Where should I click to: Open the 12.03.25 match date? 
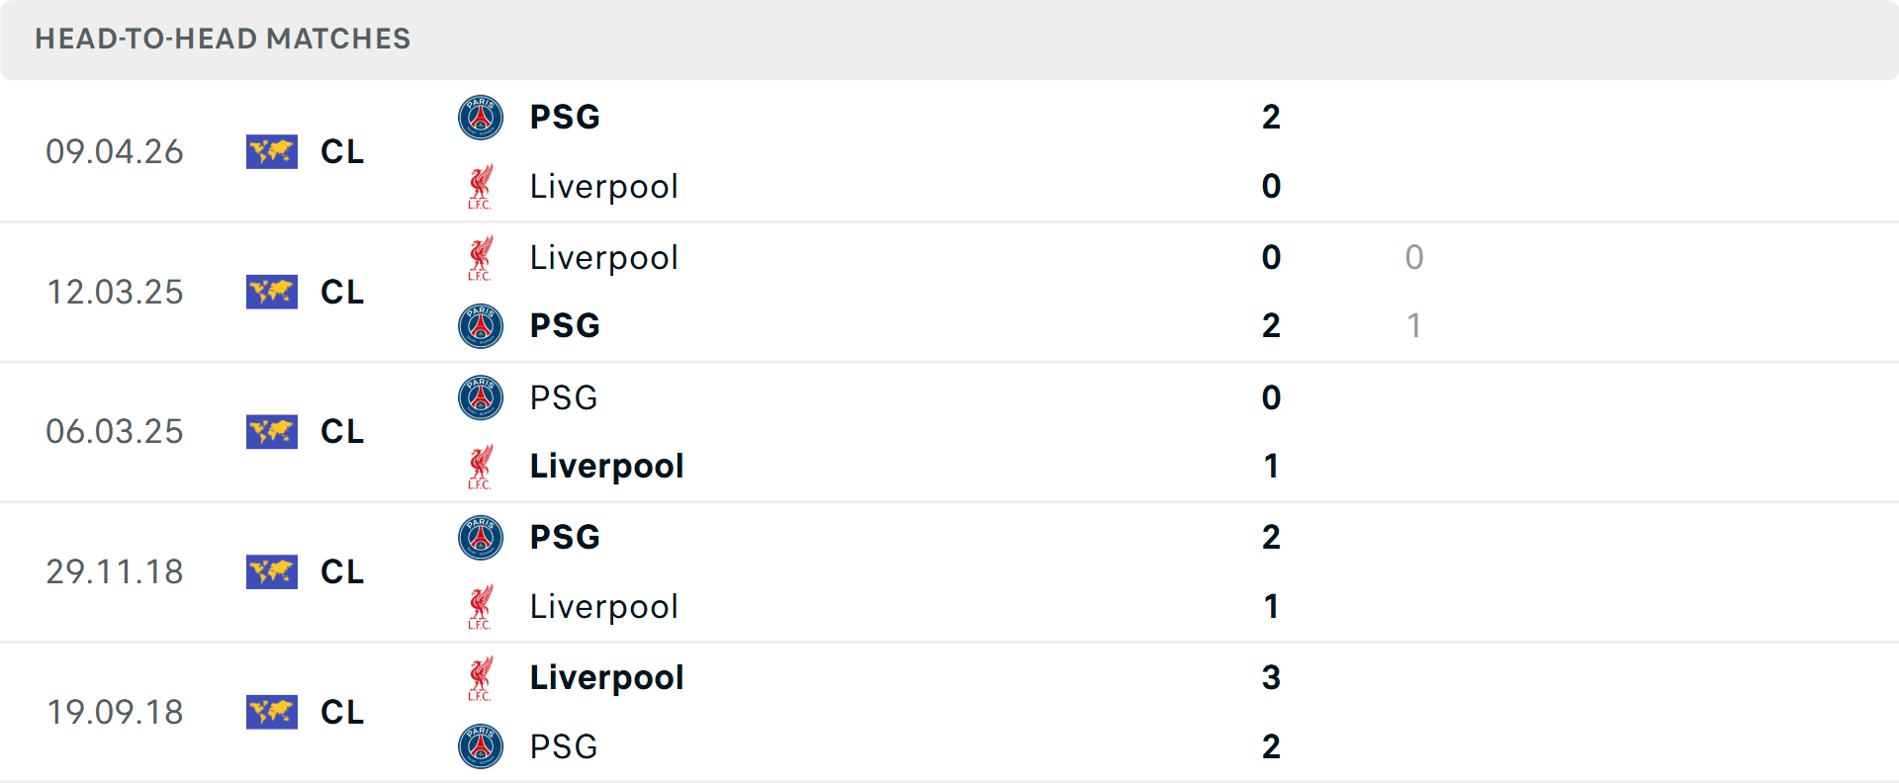click(x=115, y=292)
